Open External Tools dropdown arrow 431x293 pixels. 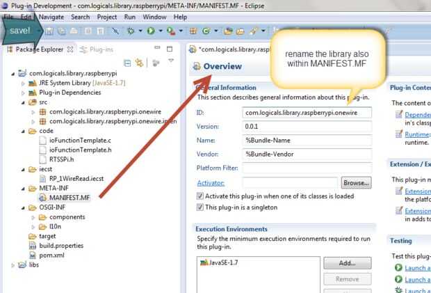pos(181,31)
